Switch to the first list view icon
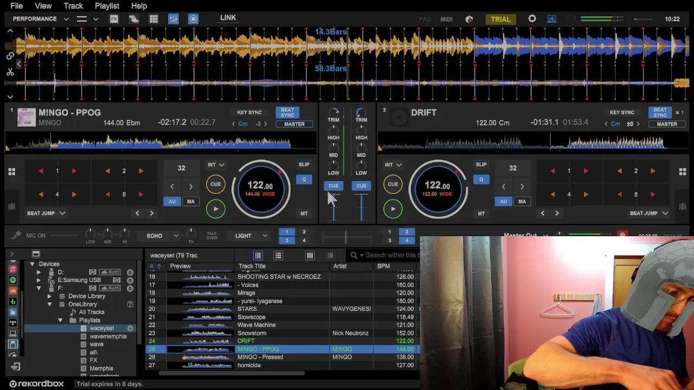The image size is (694, 390). tap(258, 255)
